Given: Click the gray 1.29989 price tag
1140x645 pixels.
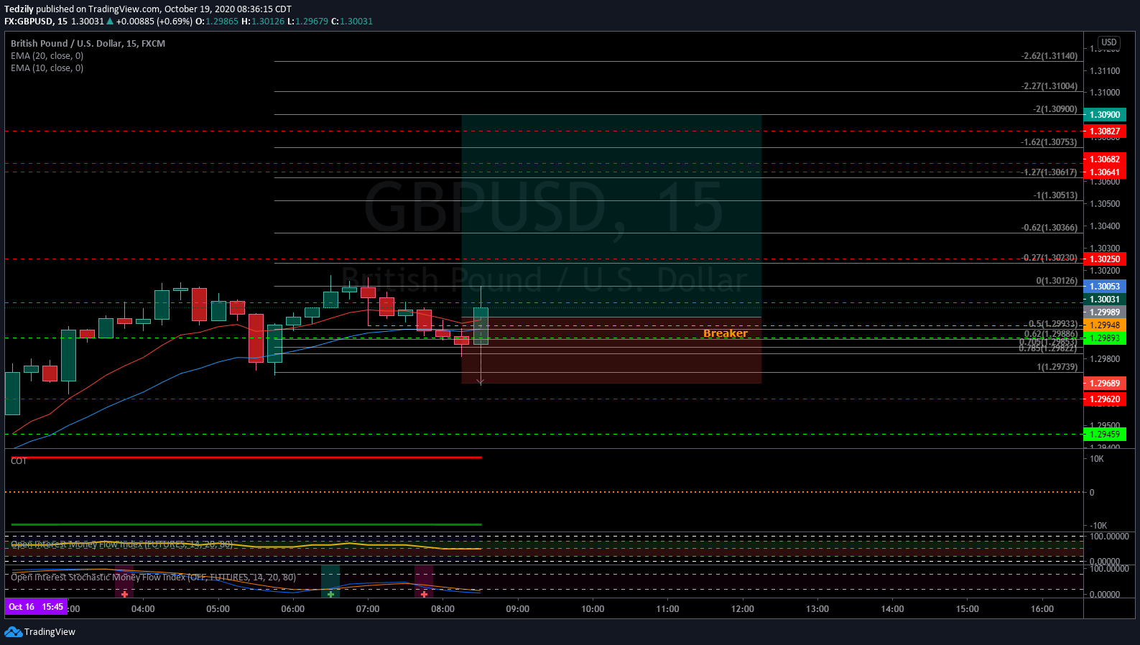Looking at the screenshot, I should (1105, 312).
